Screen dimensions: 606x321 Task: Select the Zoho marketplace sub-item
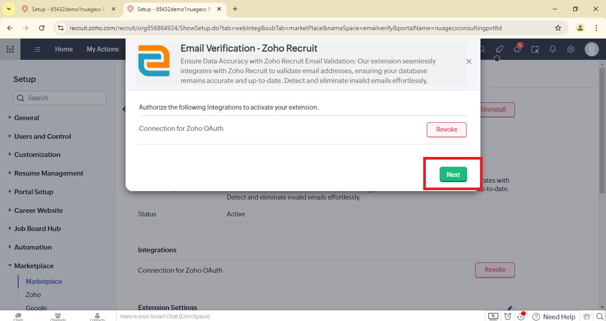33,295
